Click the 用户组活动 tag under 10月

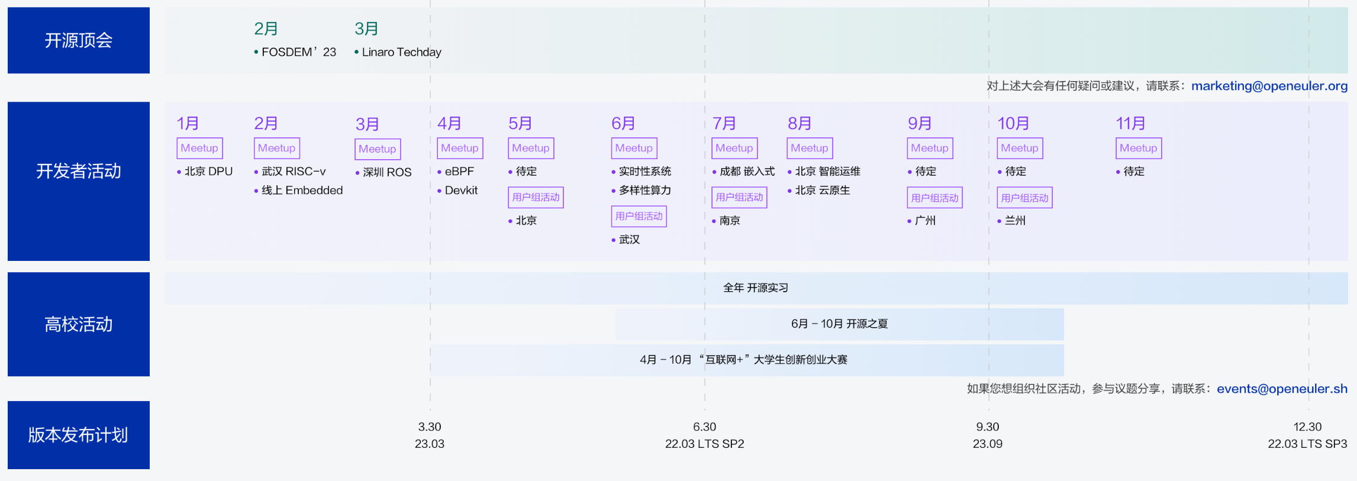(1024, 198)
